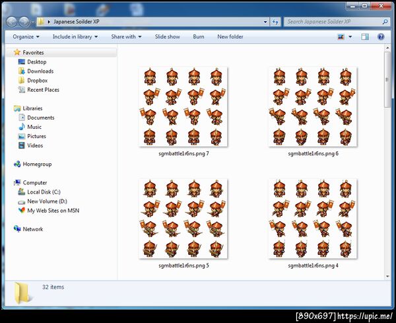Screen dimensions: 396x323
Task: Open the address bar history dropdown
Action: [x=265, y=22]
